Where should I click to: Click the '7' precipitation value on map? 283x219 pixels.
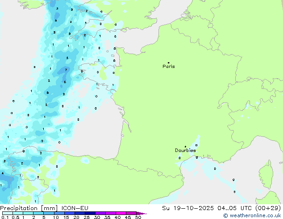[x=66, y=70]
